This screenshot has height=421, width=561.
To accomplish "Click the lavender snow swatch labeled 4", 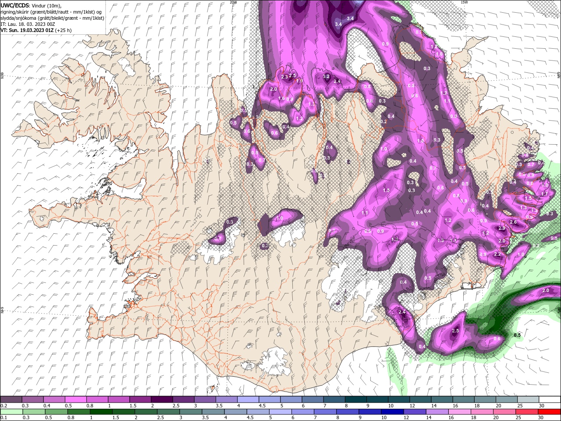I will click(x=248, y=400).
